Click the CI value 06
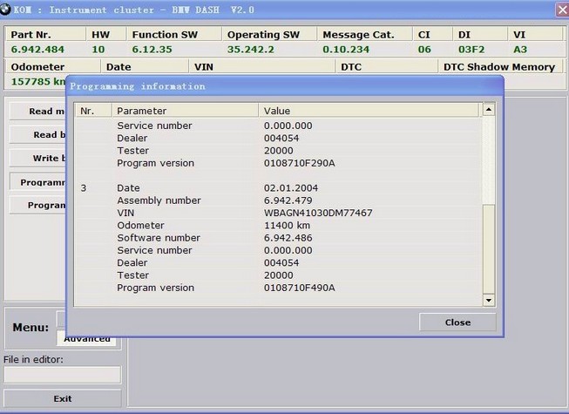This screenshot has width=569, height=414. [x=424, y=50]
